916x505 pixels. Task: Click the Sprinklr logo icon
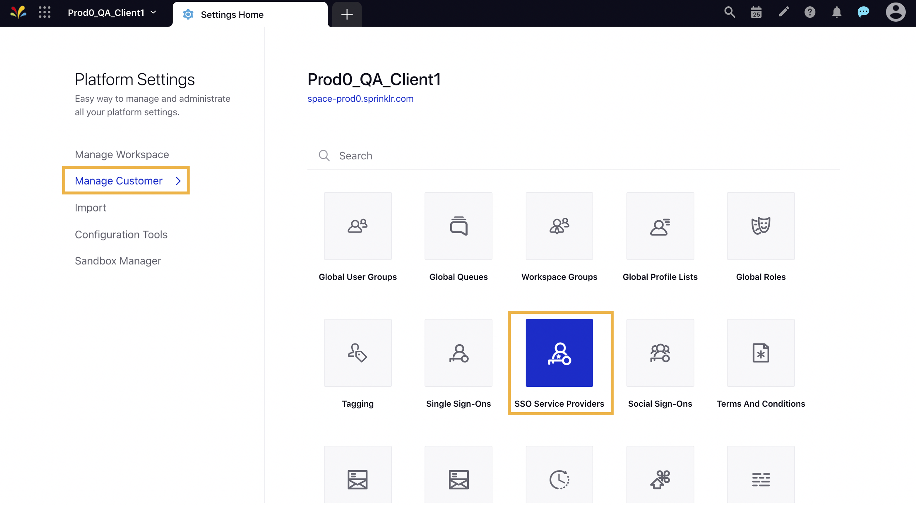(18, 13)
